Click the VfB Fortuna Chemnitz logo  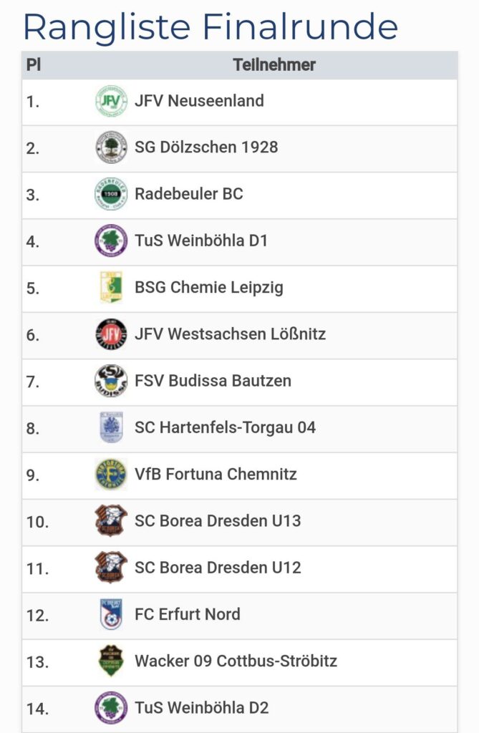pos(111,474)
